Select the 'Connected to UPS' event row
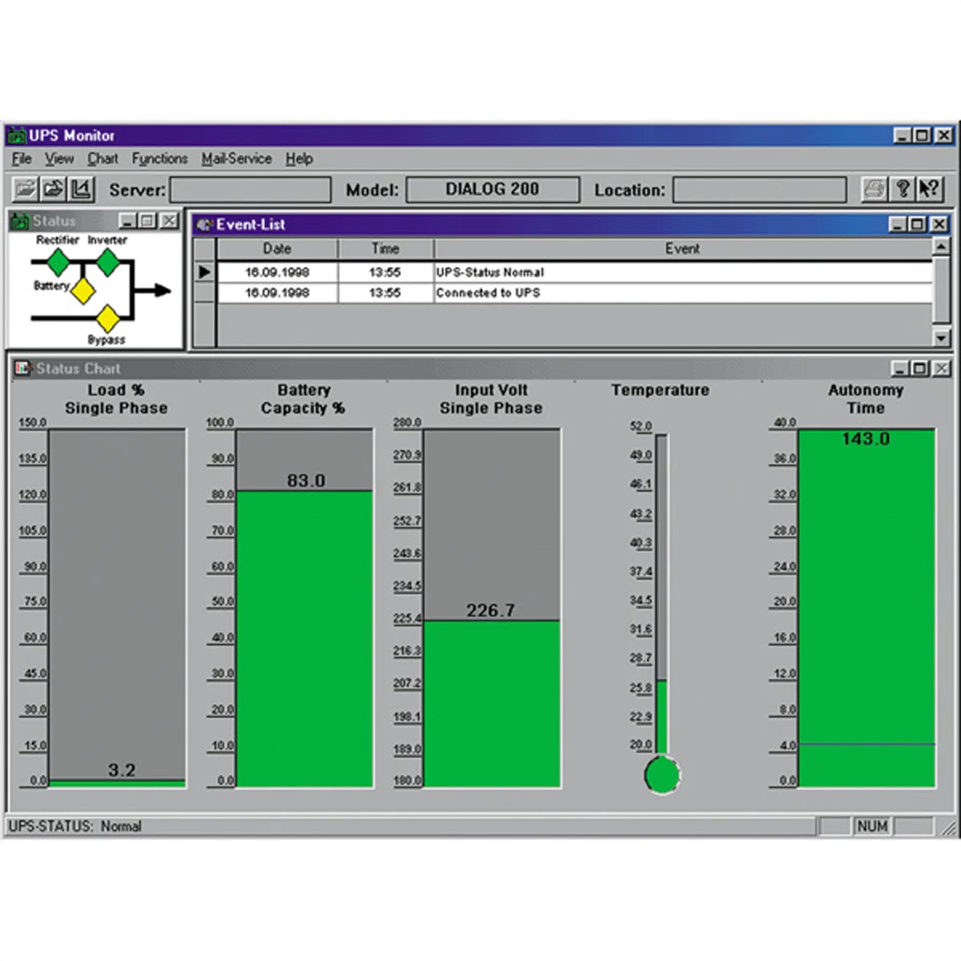Screen dimensions: 961x961 click(x=488, y=293)
